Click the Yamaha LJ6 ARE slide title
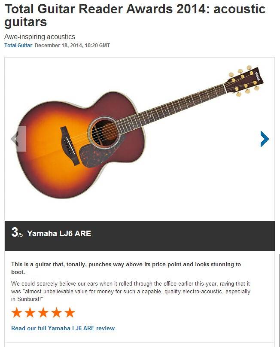 (x=59, y=234)
